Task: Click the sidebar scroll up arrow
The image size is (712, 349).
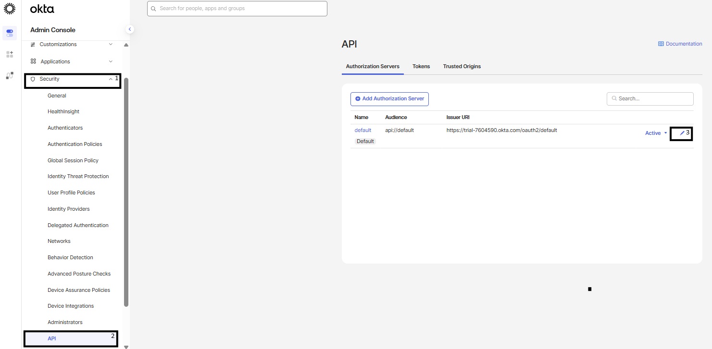Action: coord(126,45)
